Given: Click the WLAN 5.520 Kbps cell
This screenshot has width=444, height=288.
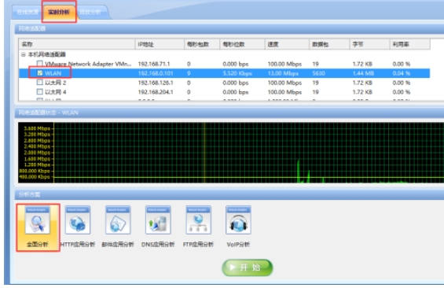Looking at the screenshot, I should (237, 73).
